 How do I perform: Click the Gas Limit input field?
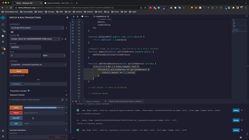point(25,47)
